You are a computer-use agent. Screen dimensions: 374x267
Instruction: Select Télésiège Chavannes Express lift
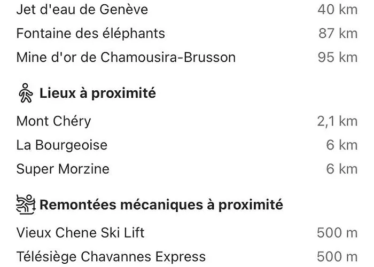point(111,257)
